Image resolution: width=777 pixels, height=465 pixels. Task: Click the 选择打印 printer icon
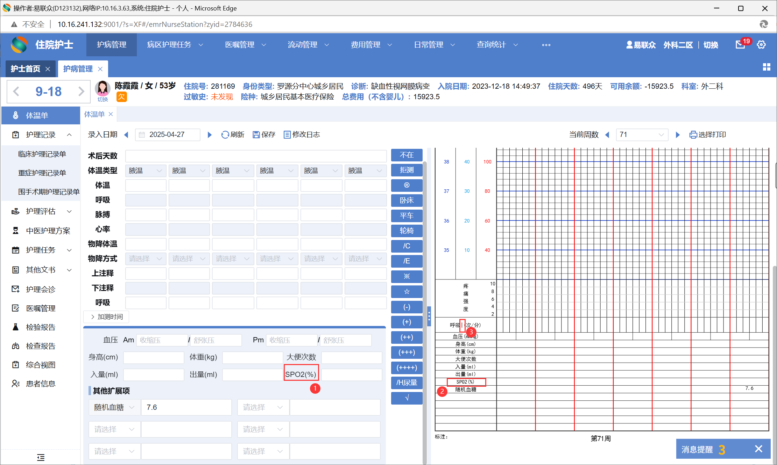point(693,135)
